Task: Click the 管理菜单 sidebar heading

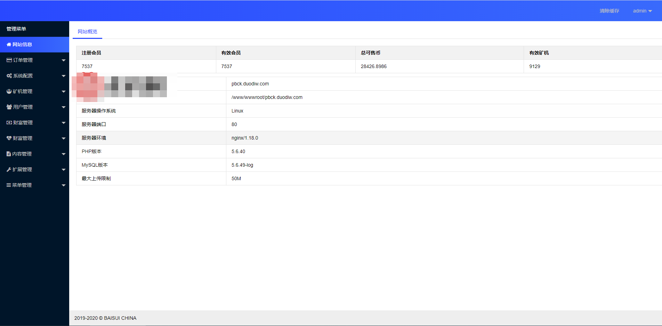Action: (x=16, y=29)
